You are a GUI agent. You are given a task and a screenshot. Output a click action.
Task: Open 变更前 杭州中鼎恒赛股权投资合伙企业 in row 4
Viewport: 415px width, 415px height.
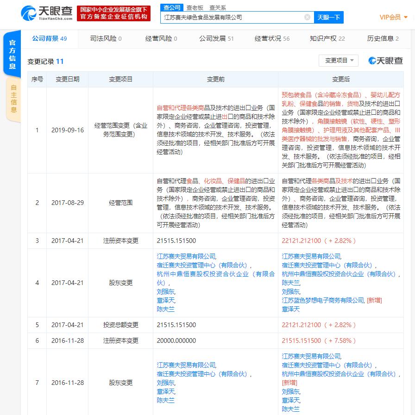(216, 279)
